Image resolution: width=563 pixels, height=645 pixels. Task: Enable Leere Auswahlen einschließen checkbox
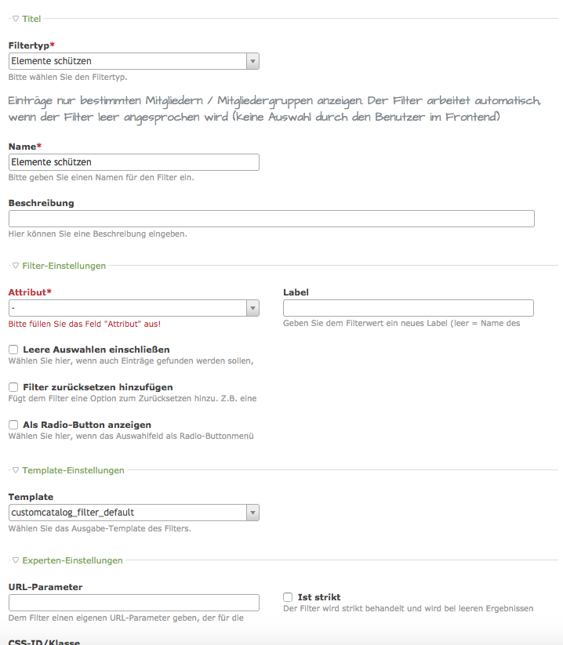[x=13, y=350]
